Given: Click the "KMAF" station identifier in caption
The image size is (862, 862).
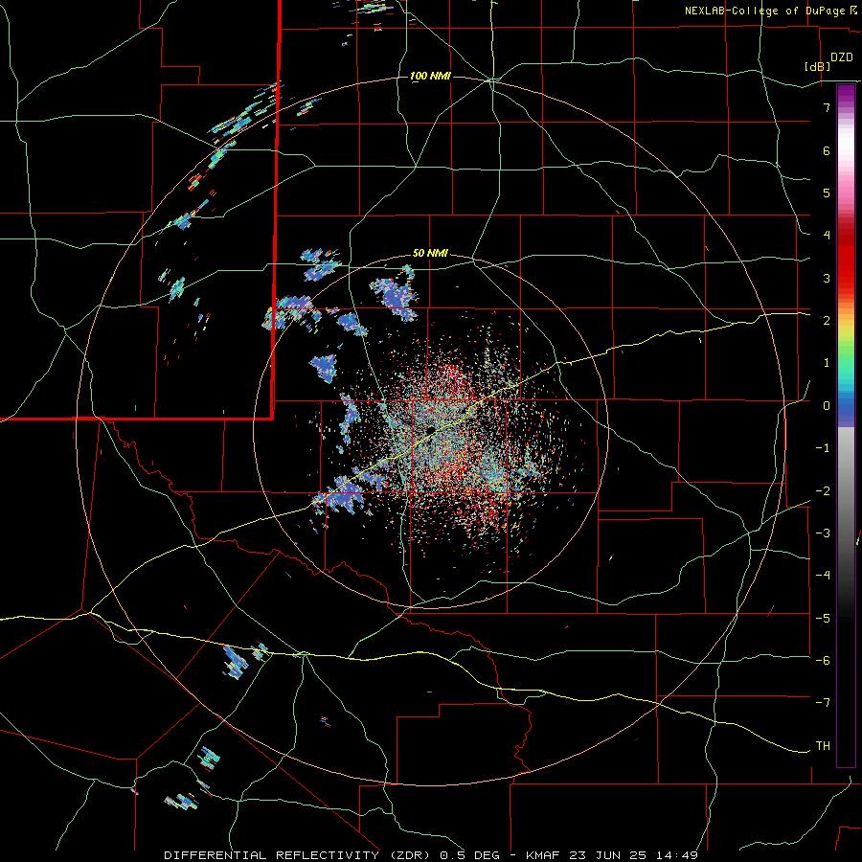Looking at the screenshot, I should tap(543, 855).
